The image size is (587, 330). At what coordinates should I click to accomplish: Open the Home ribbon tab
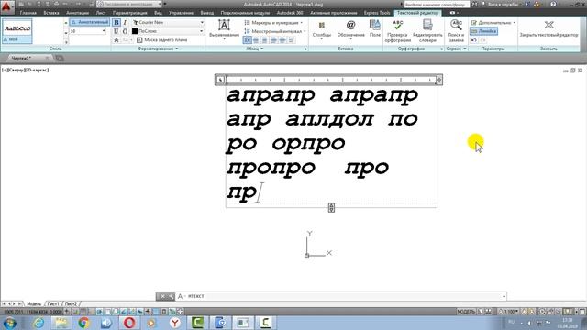coord(28,13)
